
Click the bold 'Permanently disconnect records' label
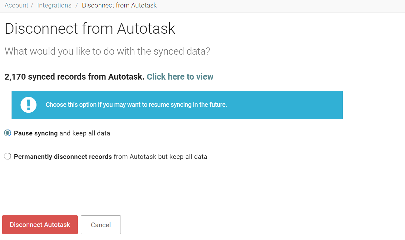click(63, 157)
